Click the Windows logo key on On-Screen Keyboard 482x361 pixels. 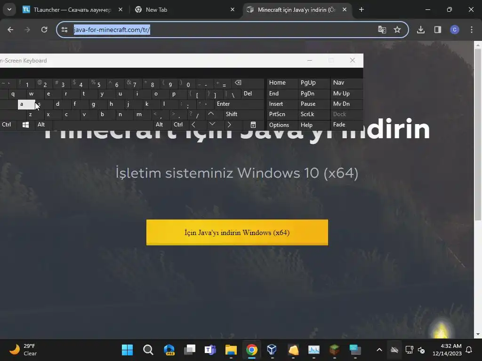(25, 125)
